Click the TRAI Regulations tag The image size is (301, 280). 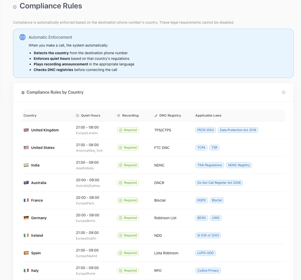point(210,165)
